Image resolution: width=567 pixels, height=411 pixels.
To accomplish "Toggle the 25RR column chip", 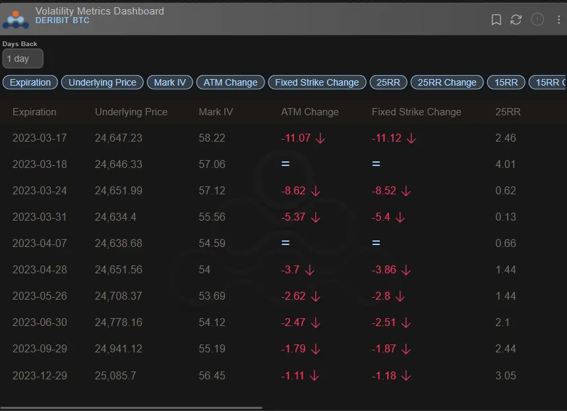I will (388, 82).
